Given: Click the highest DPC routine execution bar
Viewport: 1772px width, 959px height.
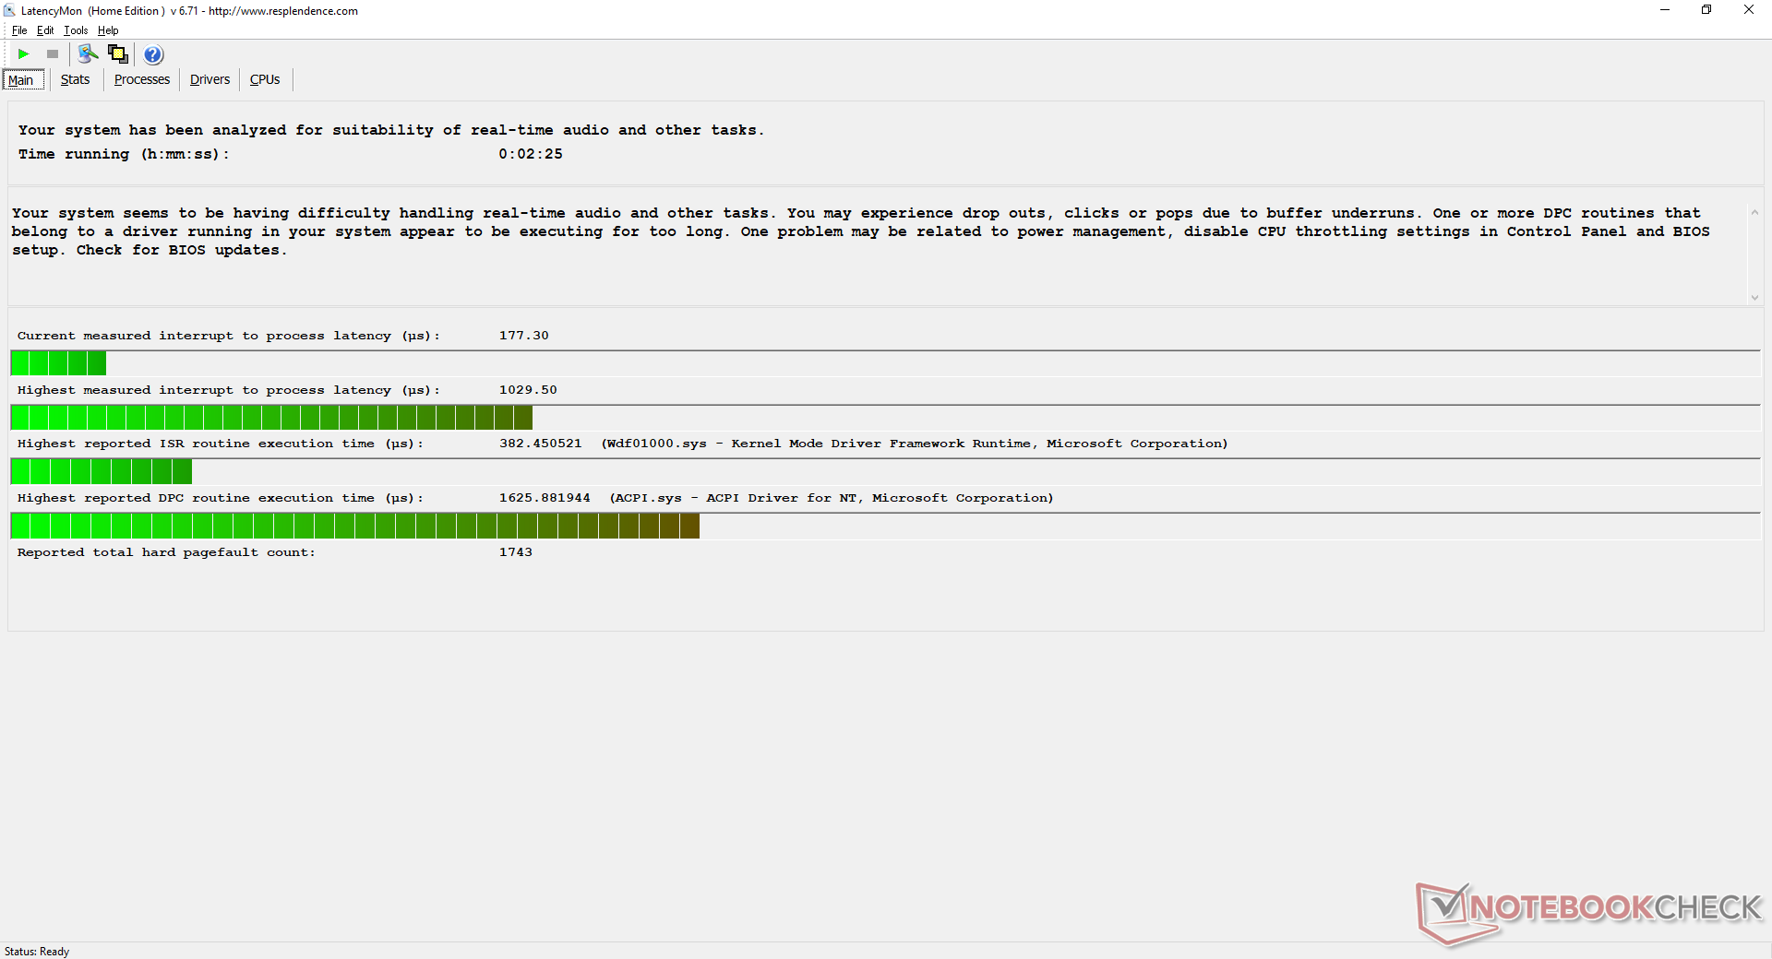Looking at the screenshot, I should click(355, 527).
